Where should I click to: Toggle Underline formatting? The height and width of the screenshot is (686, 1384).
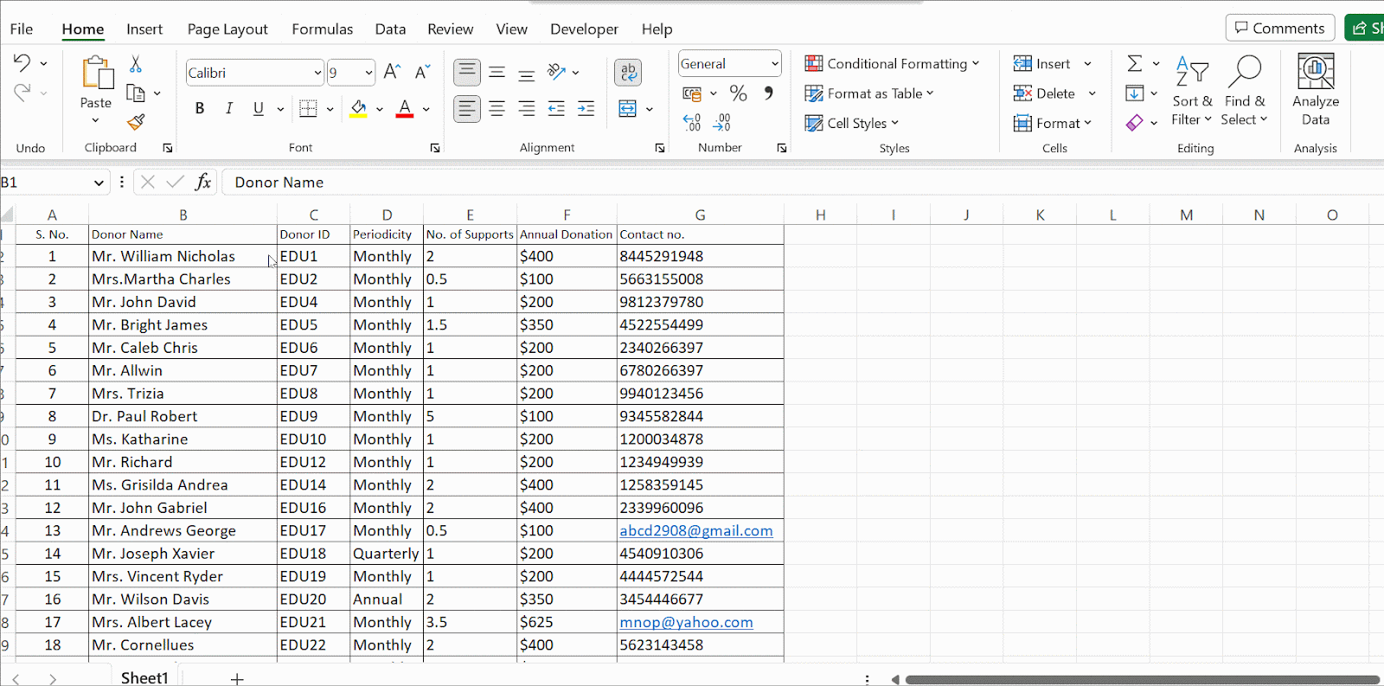[x=258, y=108]
